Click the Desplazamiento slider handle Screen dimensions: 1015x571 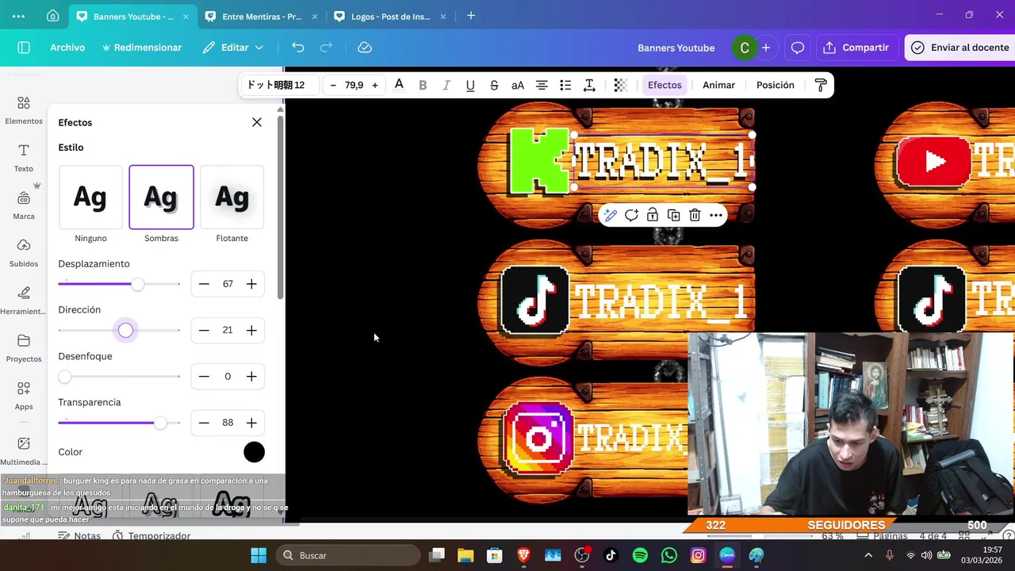click(x=138, y=284)
